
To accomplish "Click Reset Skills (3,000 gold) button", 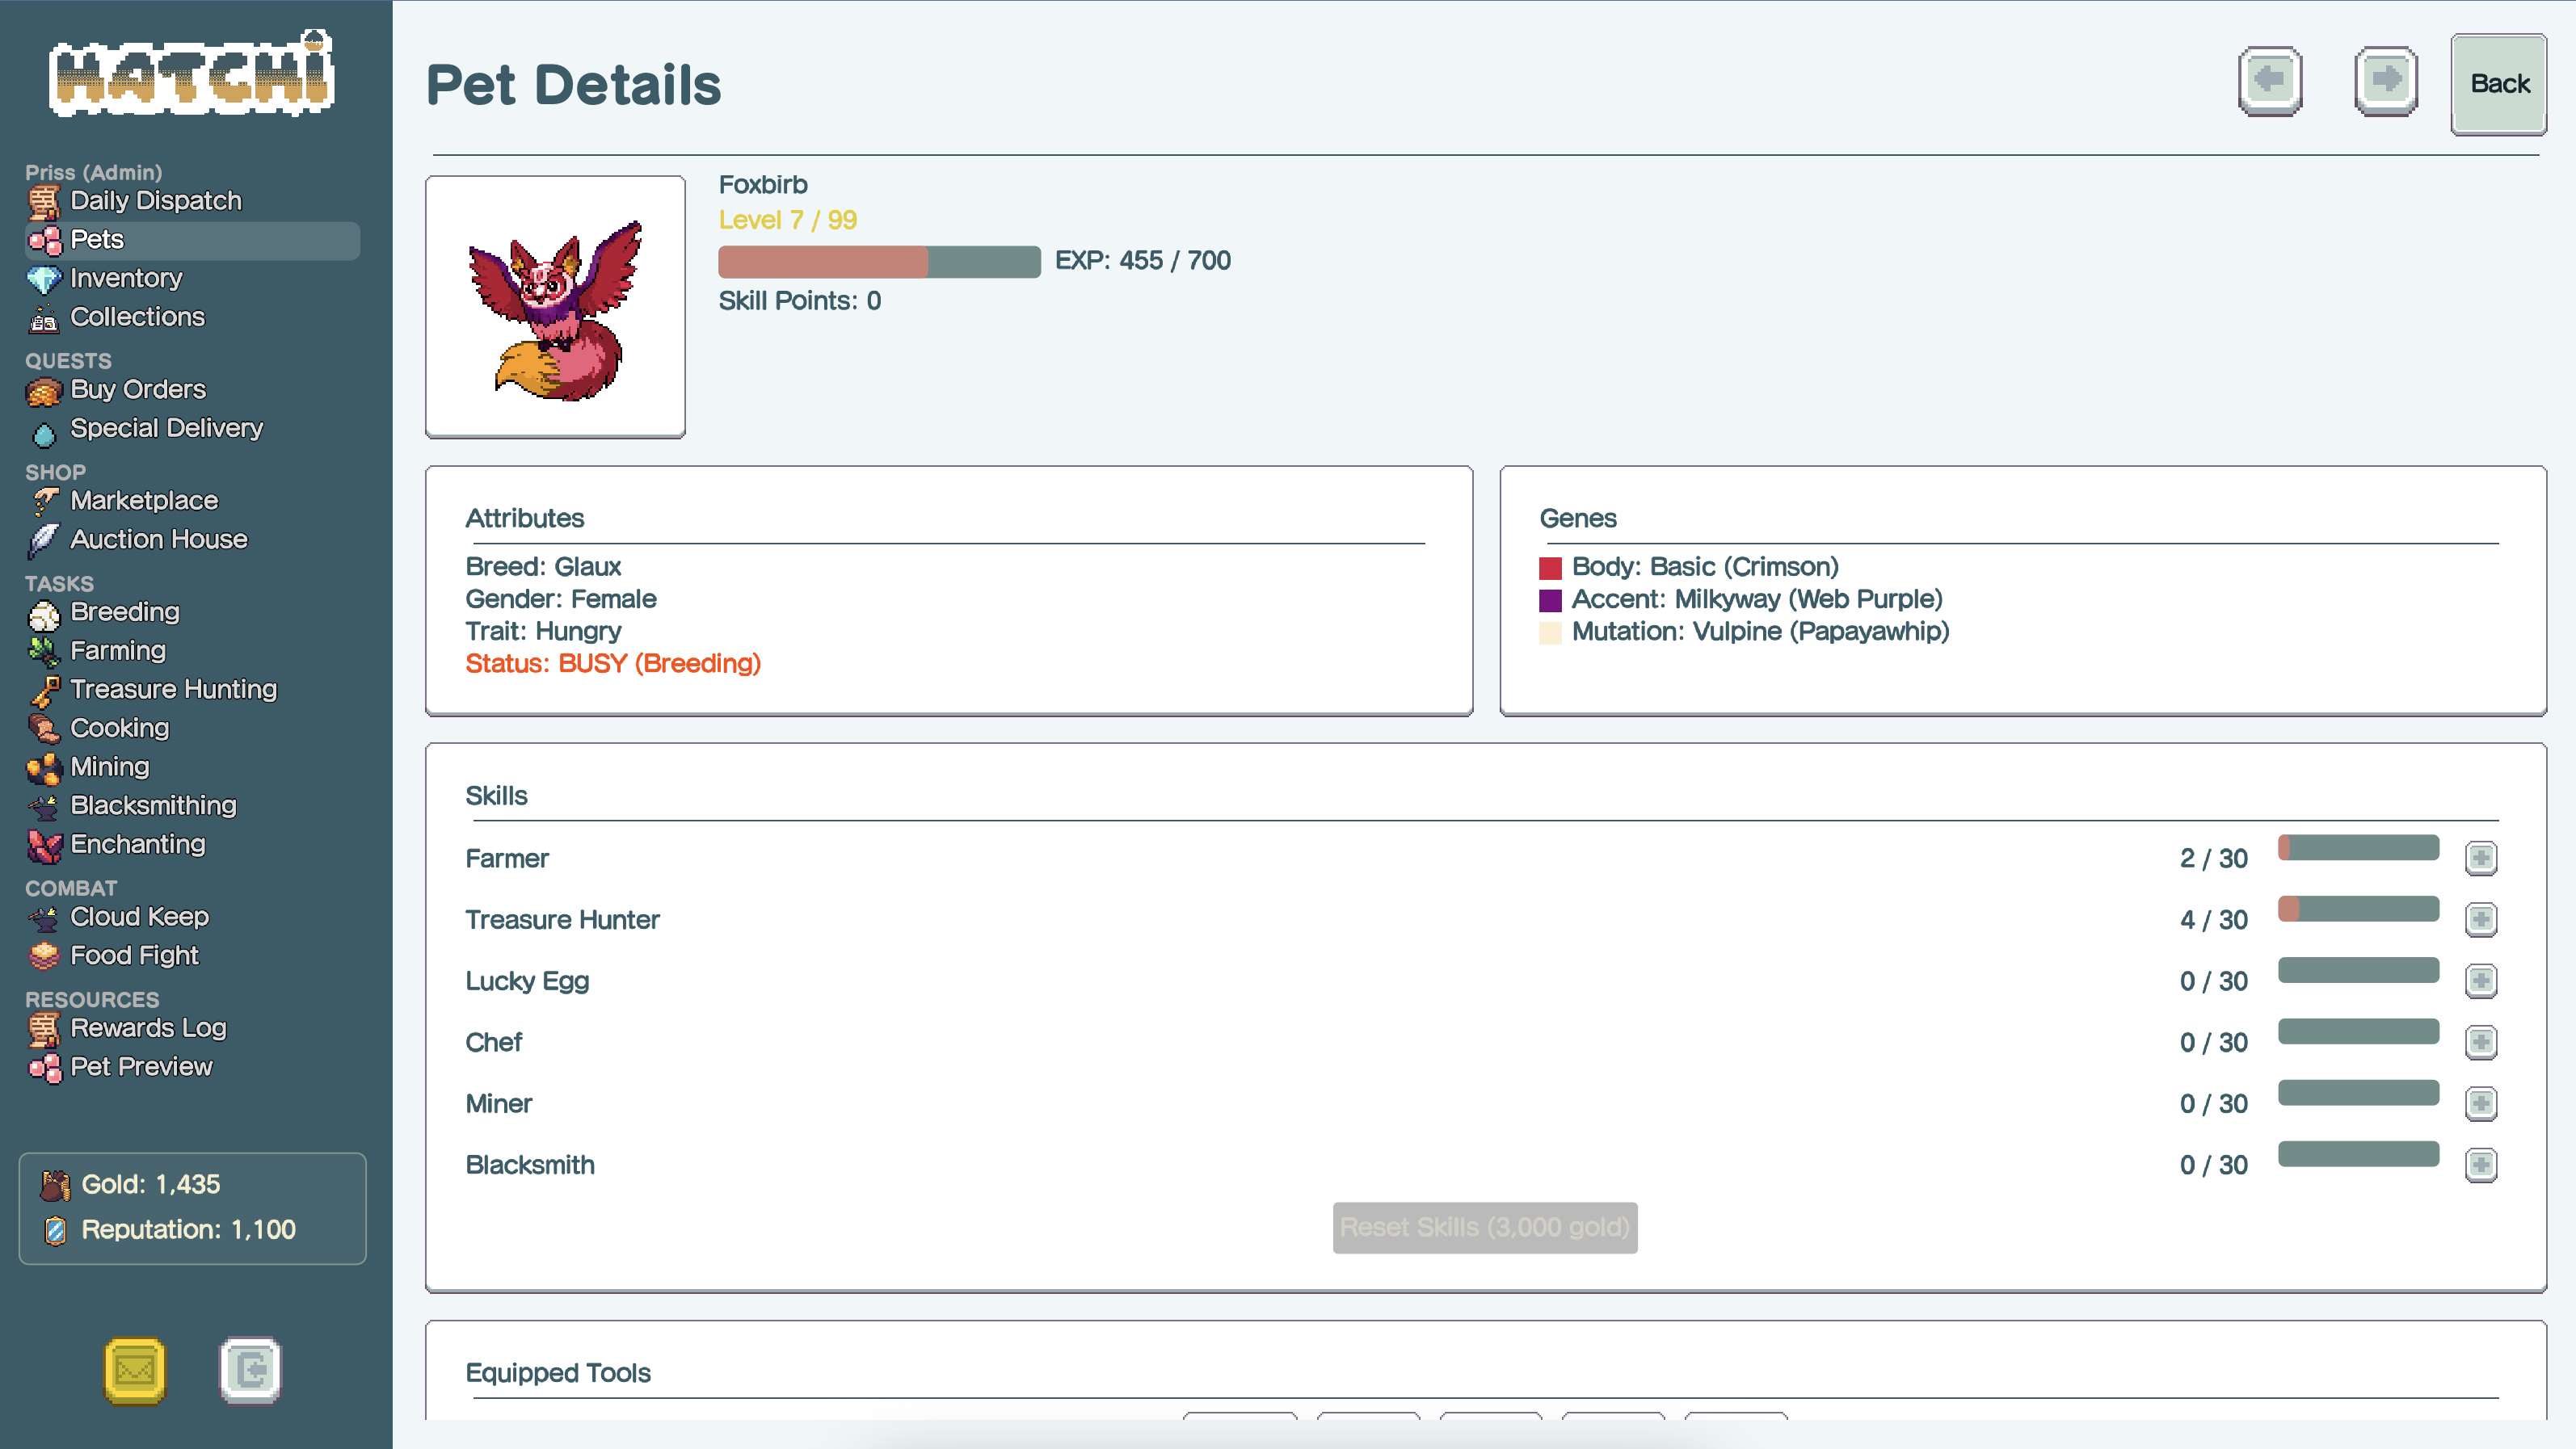I will (x=1484, y=1227).
